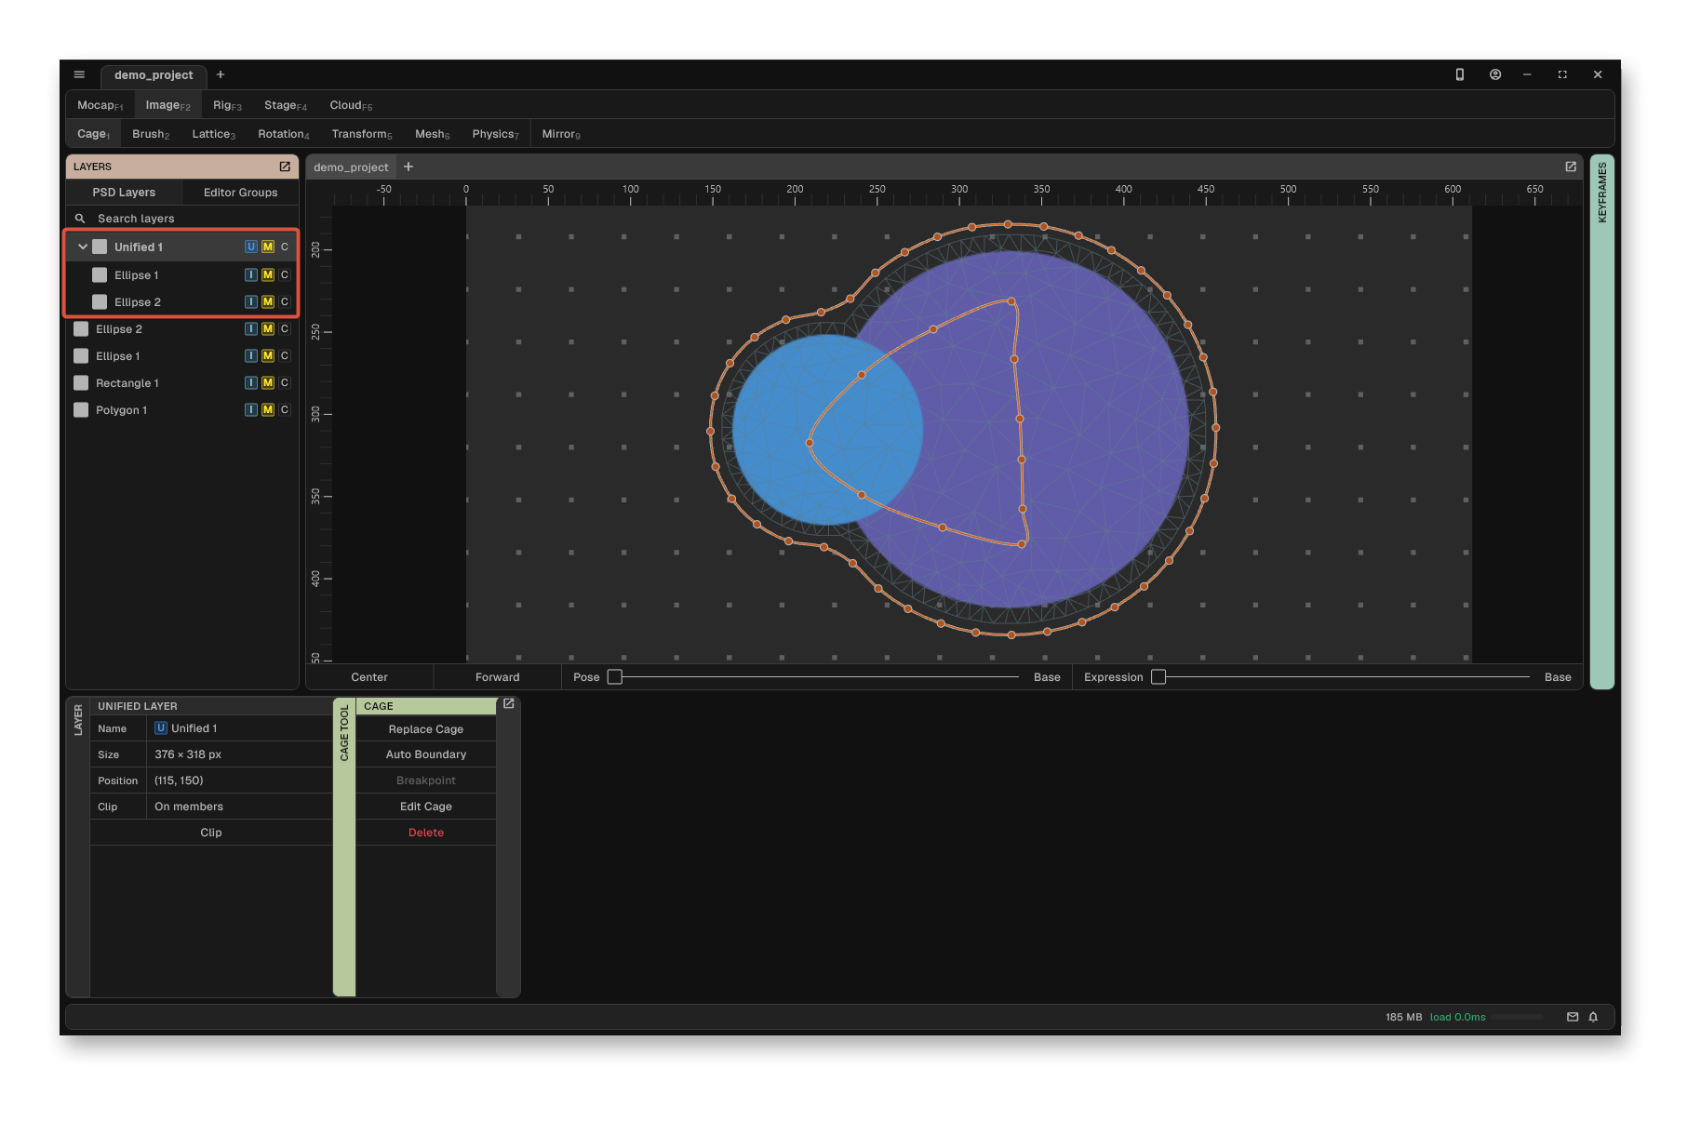The width and height of the screenshot is (1687, 1121).
Task: Select the Brush tool tab
Action: pyautogui.click(x=151, y=134)
